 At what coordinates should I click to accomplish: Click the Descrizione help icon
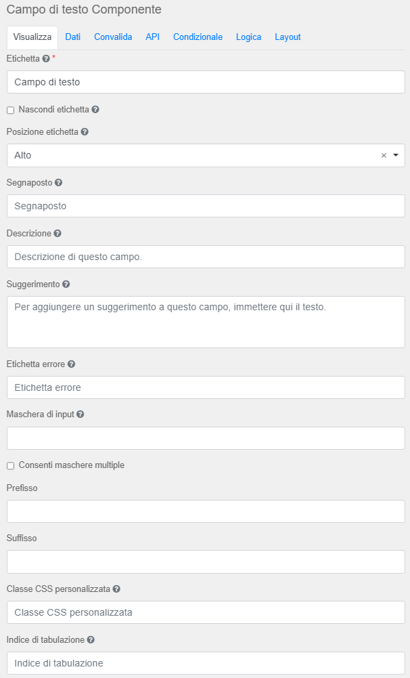[58, 234]
